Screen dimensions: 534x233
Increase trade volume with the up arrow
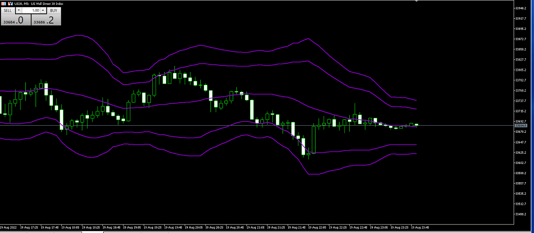pos(43,10)
